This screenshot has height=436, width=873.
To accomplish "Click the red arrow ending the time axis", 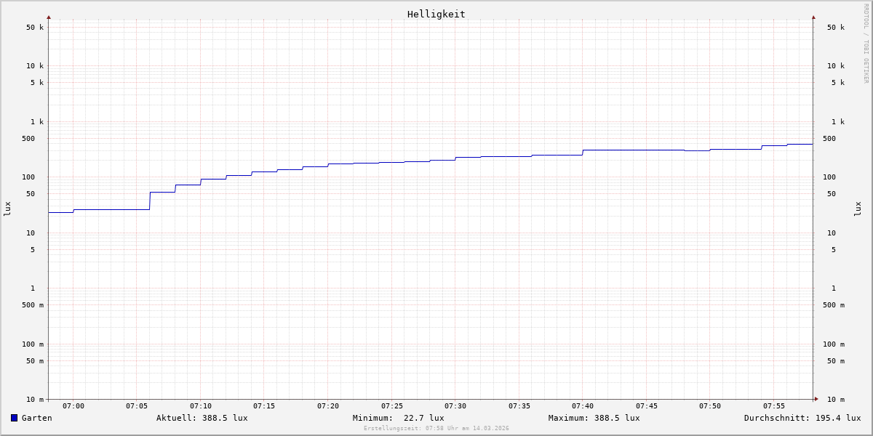I will tap(816, 398).
